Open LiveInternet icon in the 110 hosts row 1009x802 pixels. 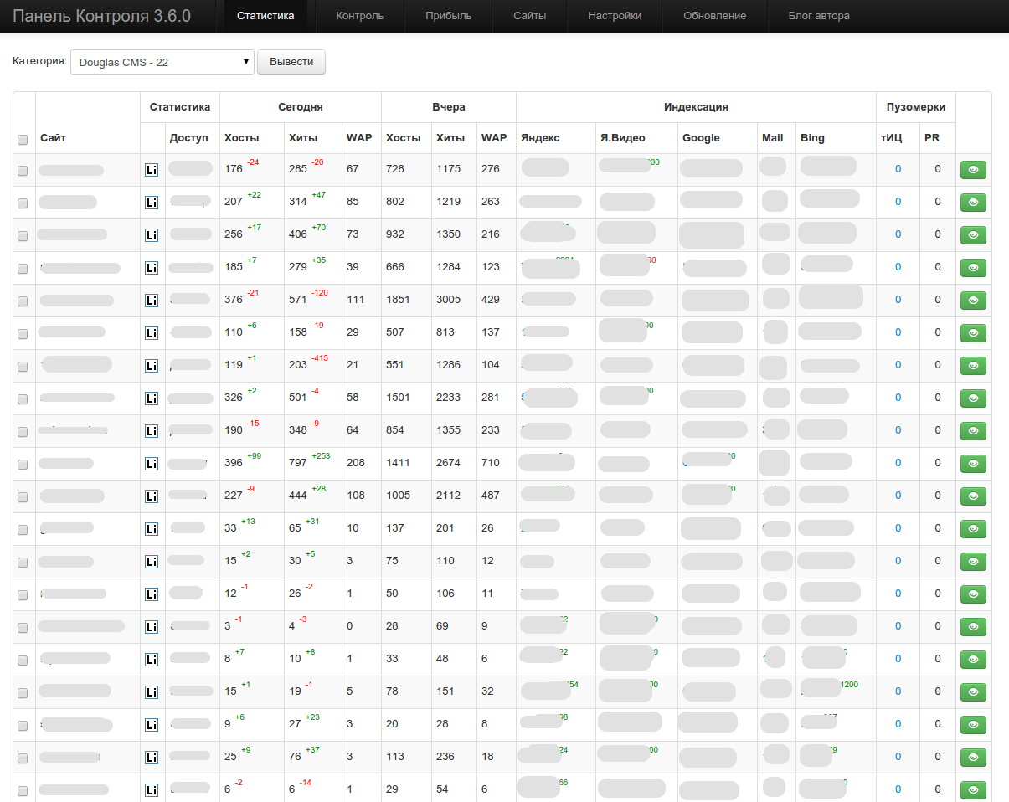(x=152, y=332)
